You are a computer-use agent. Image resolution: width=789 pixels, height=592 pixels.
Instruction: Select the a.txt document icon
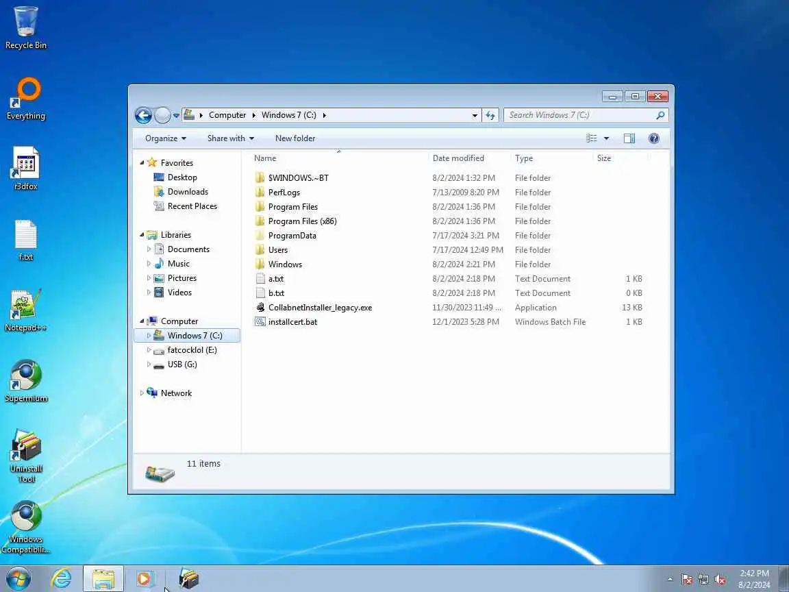coord(260,278)
